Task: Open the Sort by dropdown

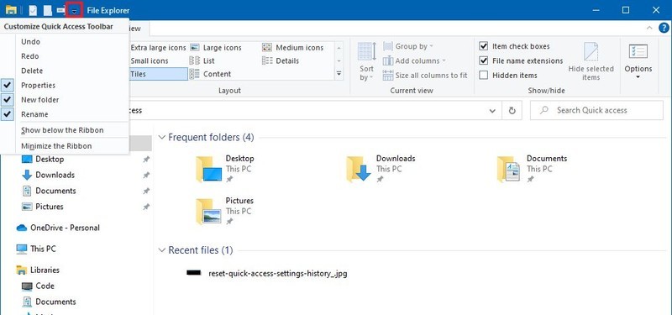Action: [367, 61]
